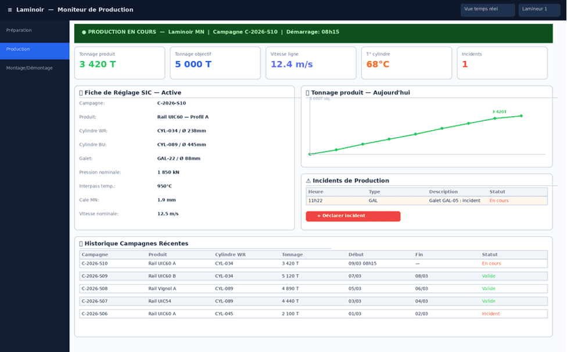Click the C-2026-S07 history row
Screen dimensions: 567x352
tap(313, 301)
